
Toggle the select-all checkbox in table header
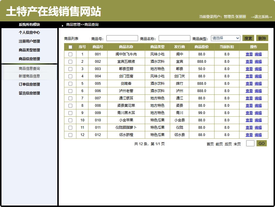(x=70, y=47)
